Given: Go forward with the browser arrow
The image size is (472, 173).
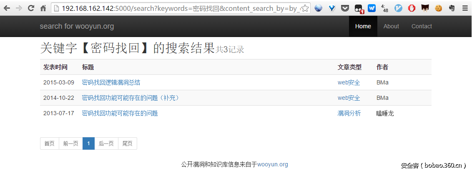Looking at the screenshot, I should (x=19, y=8).
